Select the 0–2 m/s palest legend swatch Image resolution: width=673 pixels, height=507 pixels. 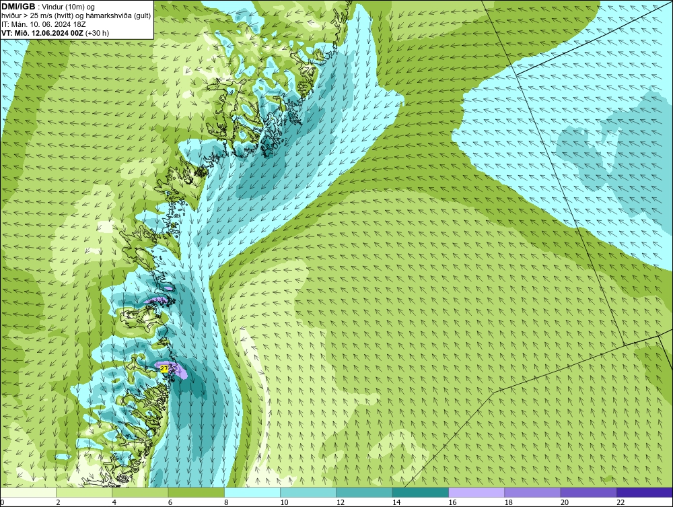point(28,492)
